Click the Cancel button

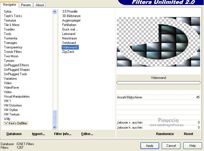click(x=171, y=146)
